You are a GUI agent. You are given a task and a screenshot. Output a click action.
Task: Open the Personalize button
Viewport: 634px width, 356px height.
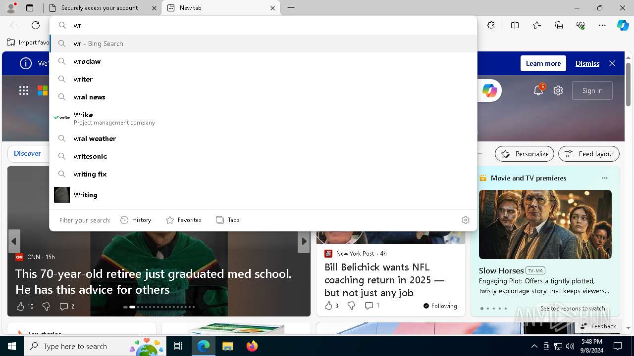(x=525, y=154)
